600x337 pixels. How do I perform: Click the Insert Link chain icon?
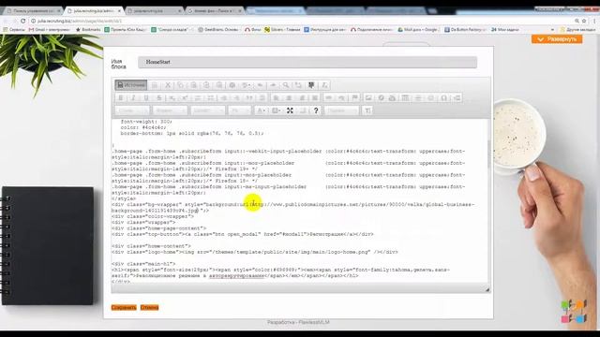328,97
